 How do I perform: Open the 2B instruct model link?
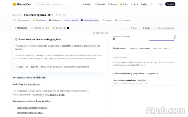click(56, 95)
